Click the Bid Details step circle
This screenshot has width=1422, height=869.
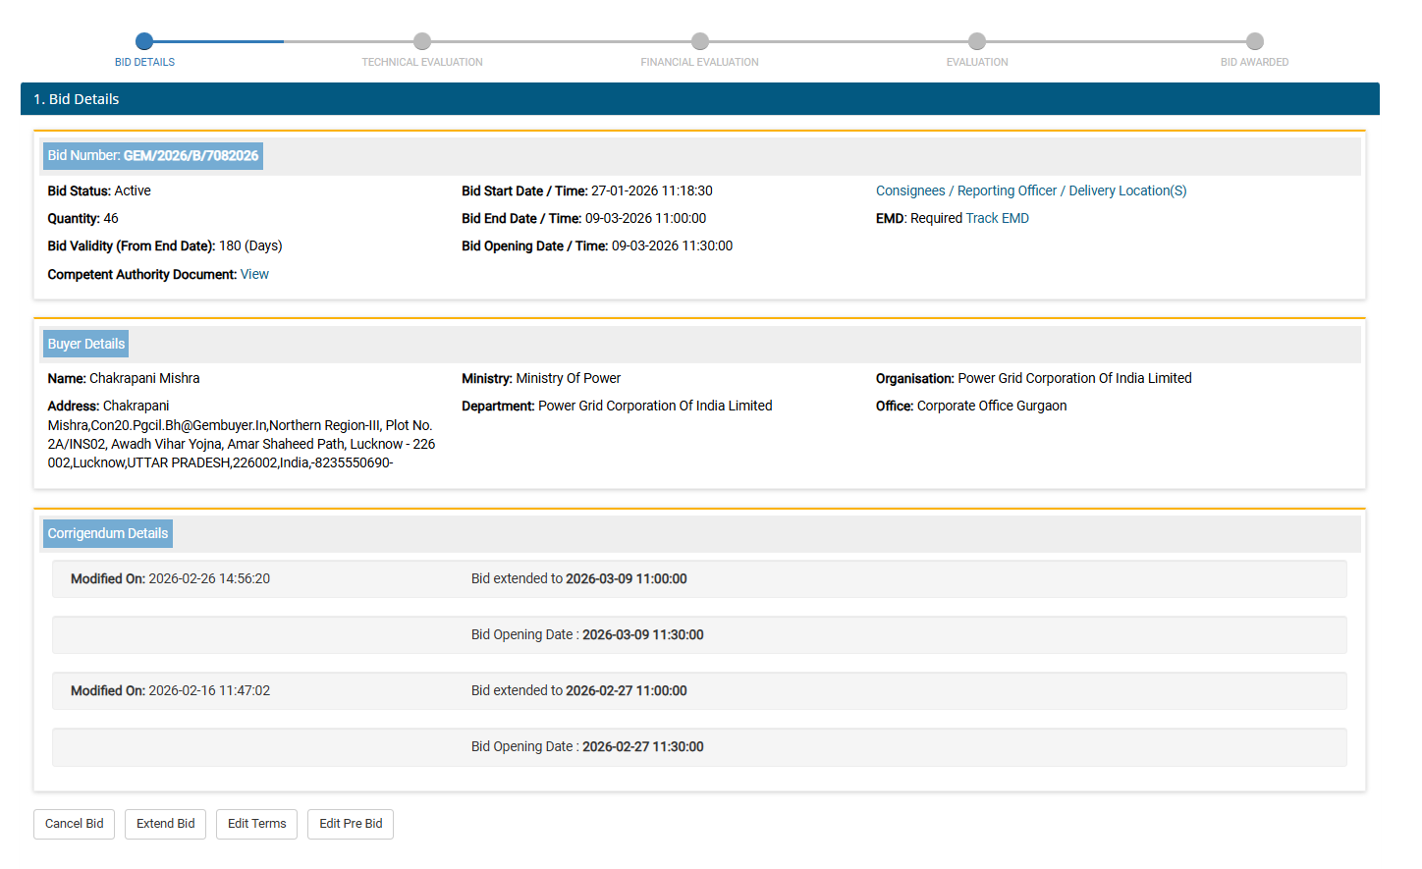pos(144,41)
